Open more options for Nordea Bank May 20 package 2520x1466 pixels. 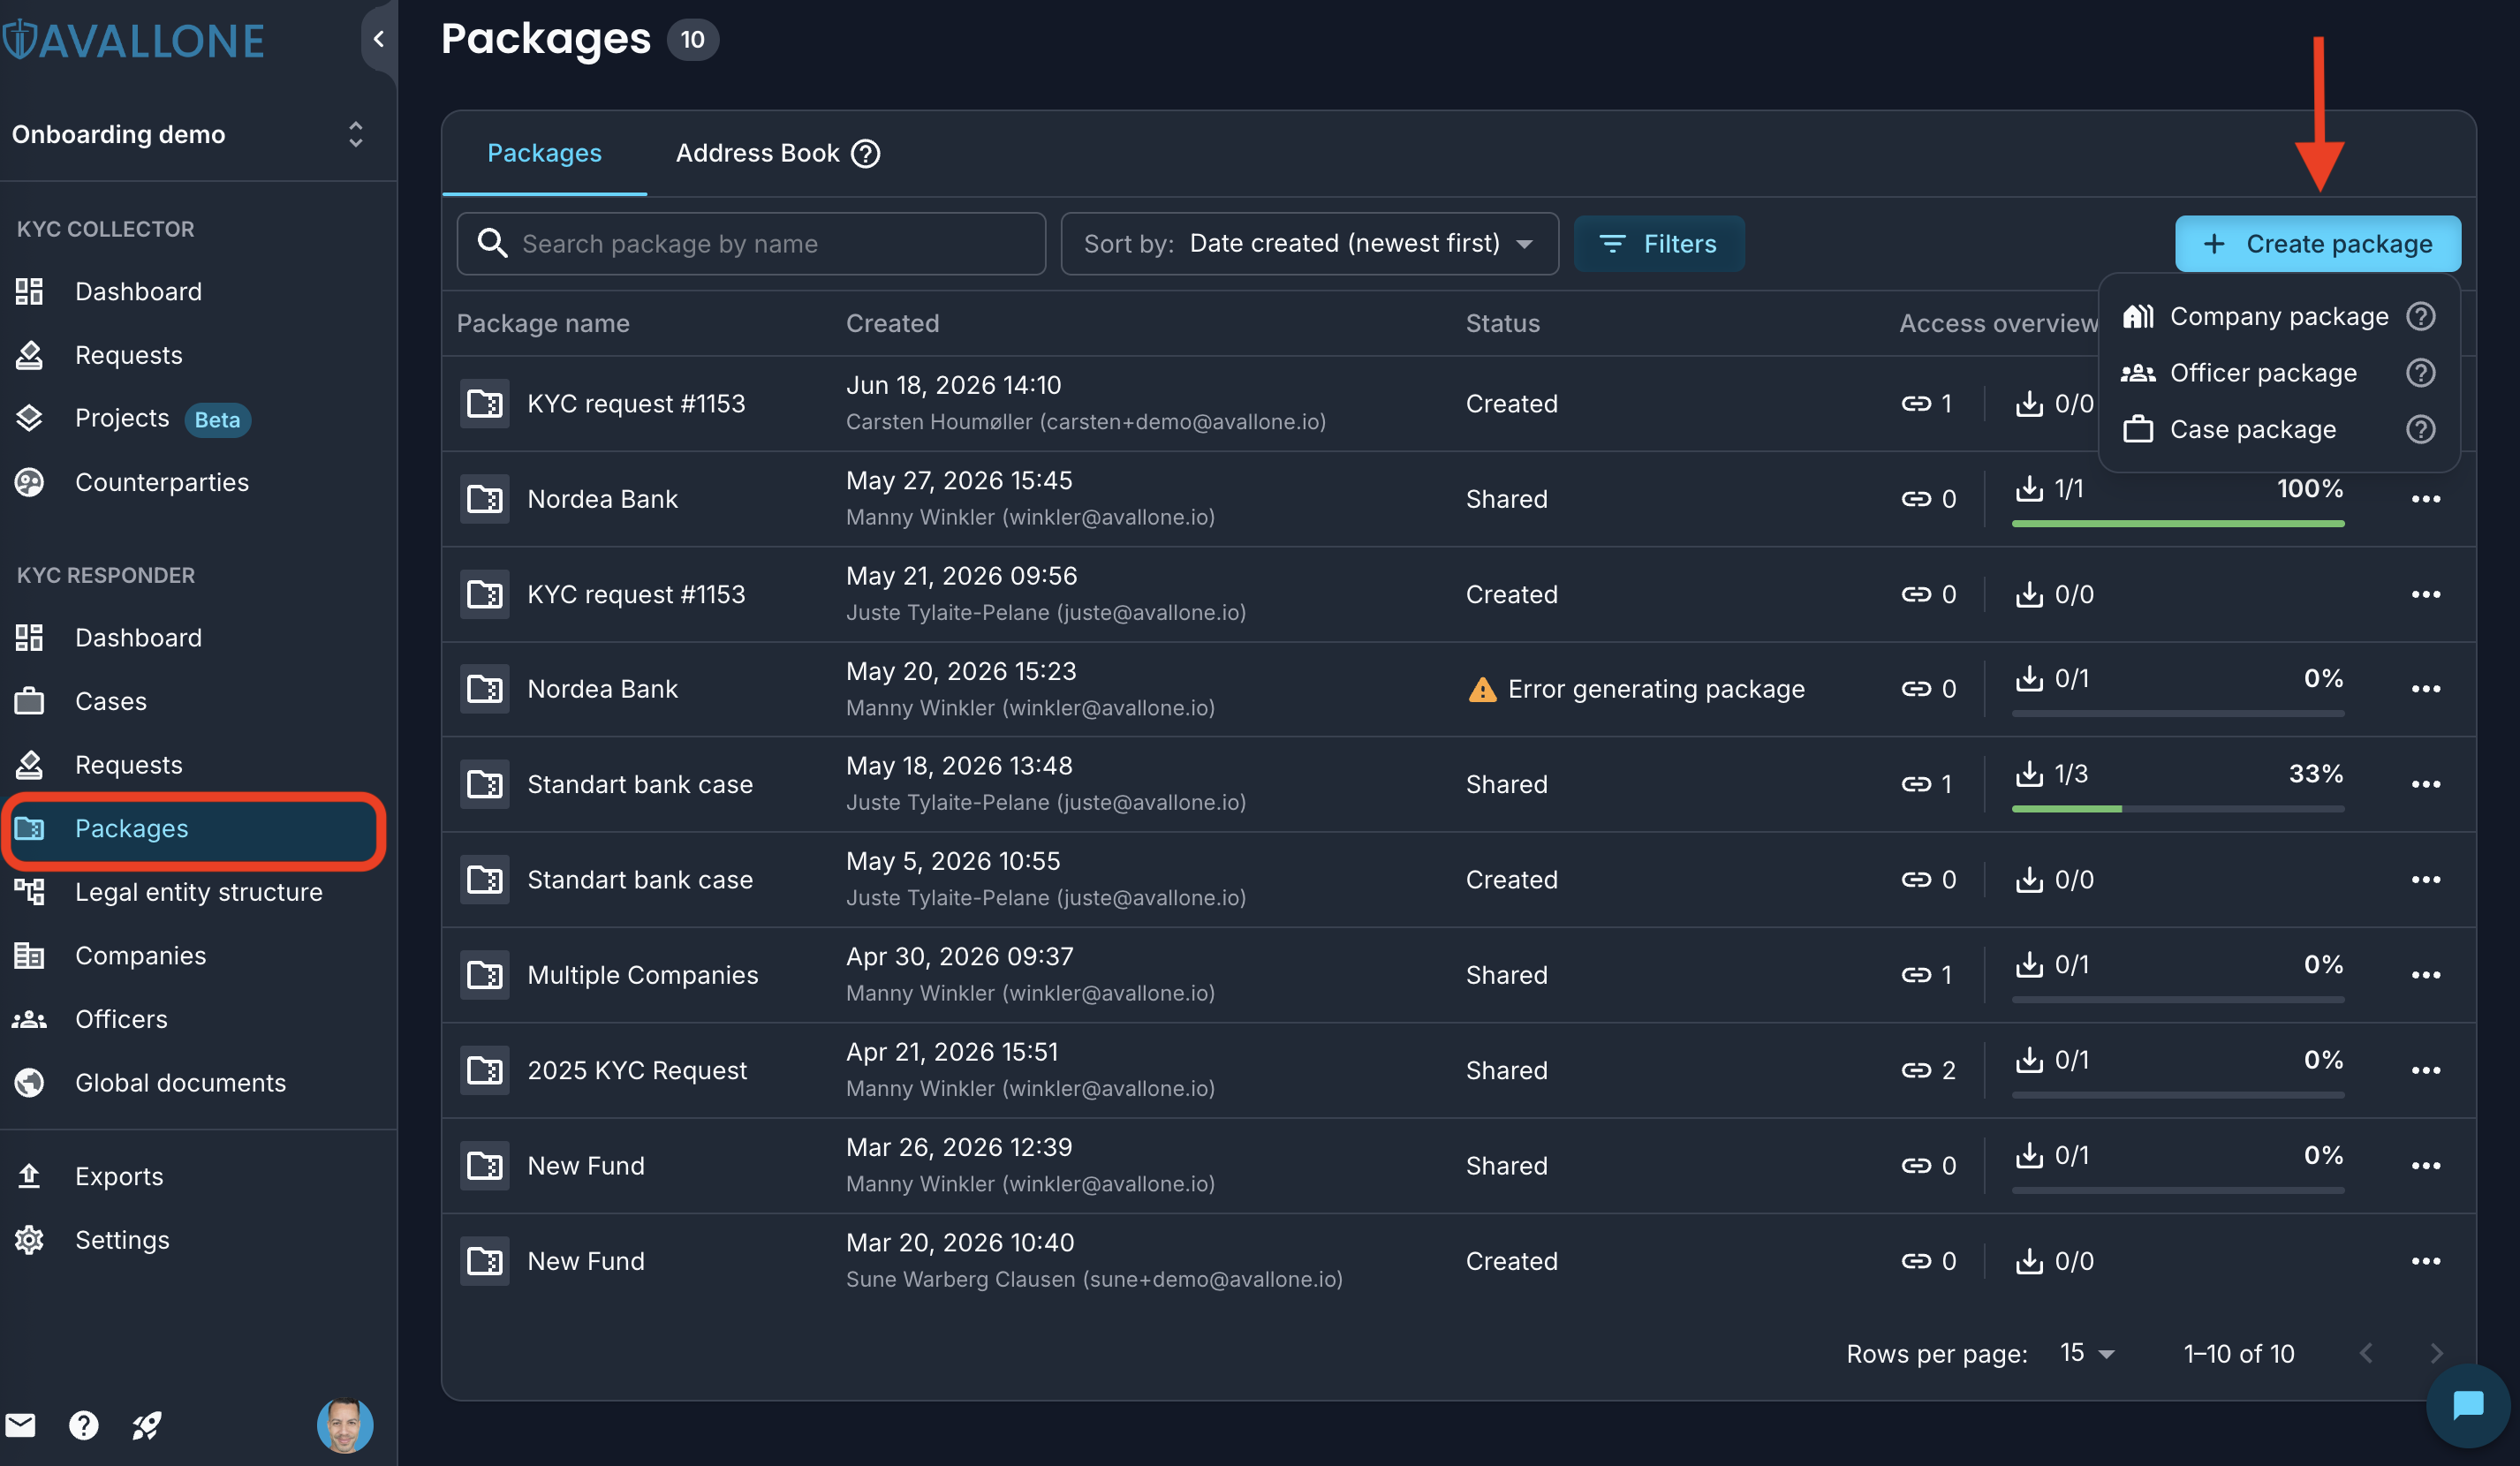click(2426, 689)
